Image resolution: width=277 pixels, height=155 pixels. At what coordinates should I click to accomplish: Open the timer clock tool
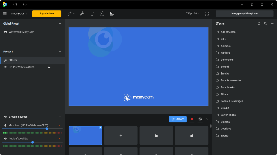102,13
